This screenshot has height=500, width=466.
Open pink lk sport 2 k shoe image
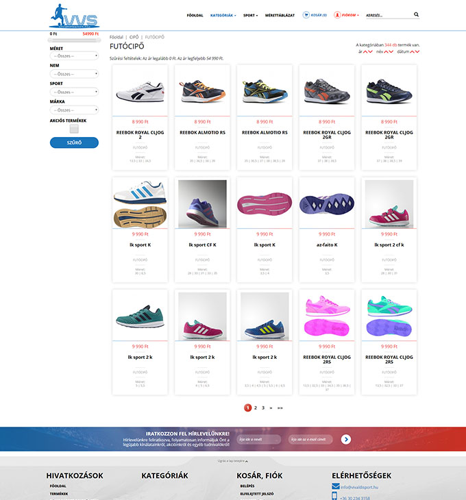(202, 316)
